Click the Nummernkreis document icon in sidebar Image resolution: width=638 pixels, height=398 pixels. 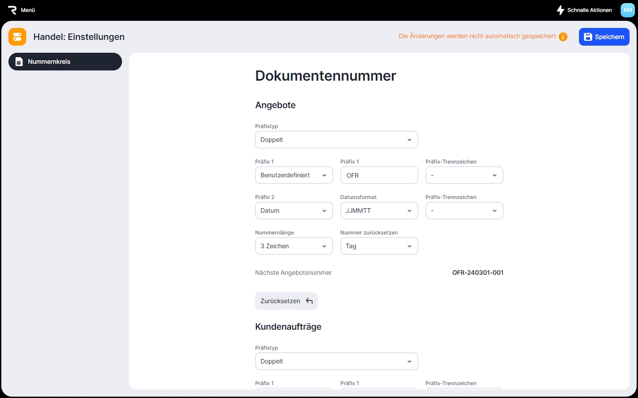[x=19, y=62]
